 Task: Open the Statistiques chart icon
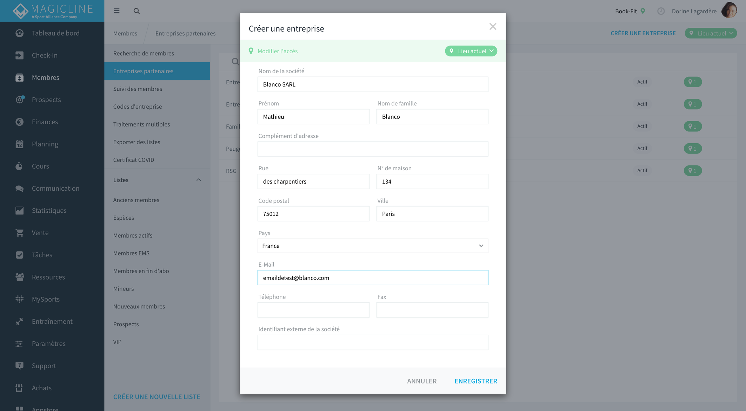pyautogui.click(x=20, y=211)
